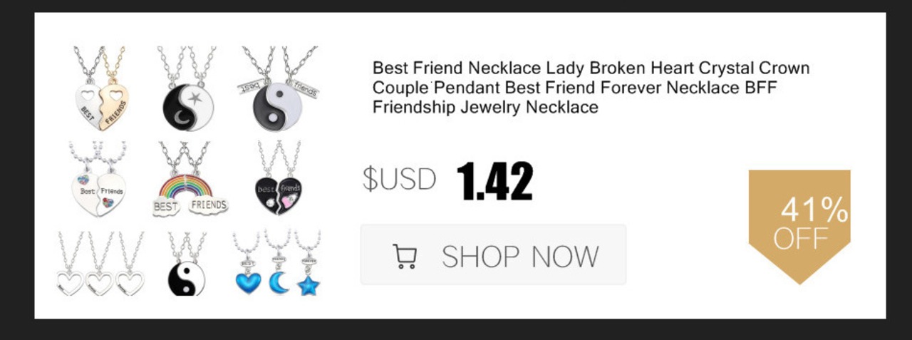Select the blue heart pendant

tap(249, 282)
